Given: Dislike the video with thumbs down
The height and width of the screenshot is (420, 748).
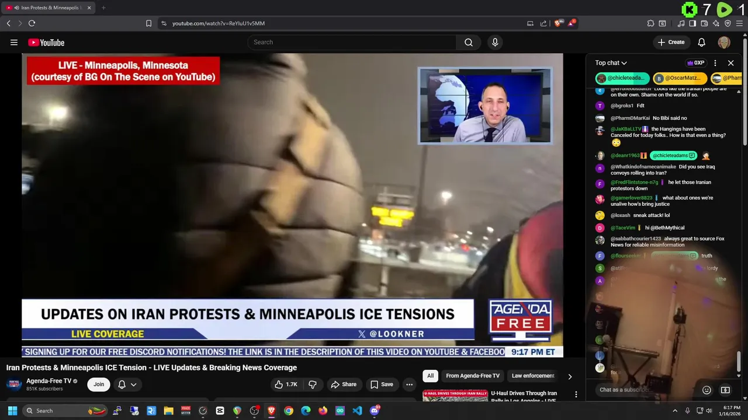Looking at the screenshot, I should pos(313,384).
